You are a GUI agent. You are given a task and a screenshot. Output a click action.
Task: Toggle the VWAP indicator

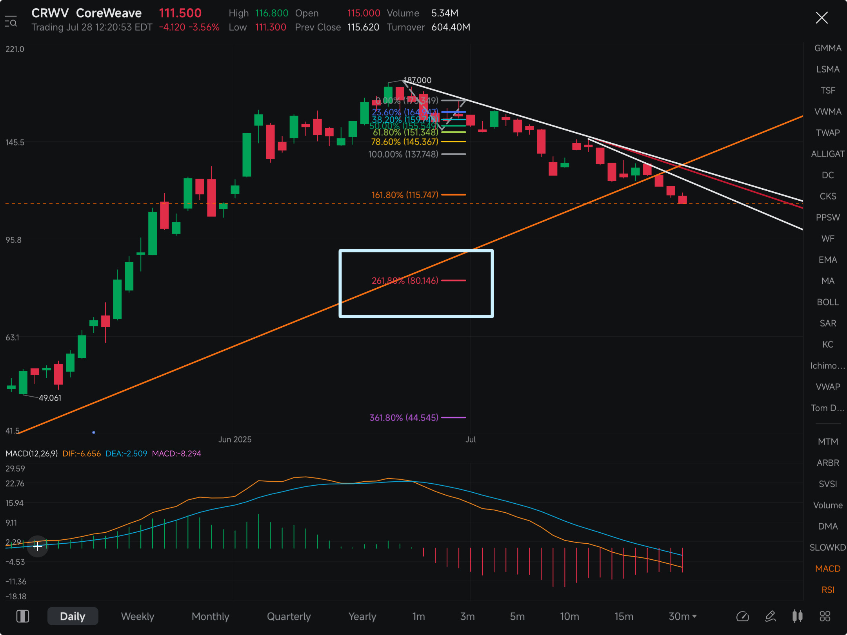pos(828,387)
